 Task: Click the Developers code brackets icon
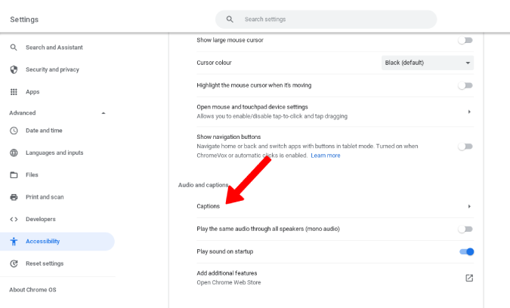pos(14,220)
